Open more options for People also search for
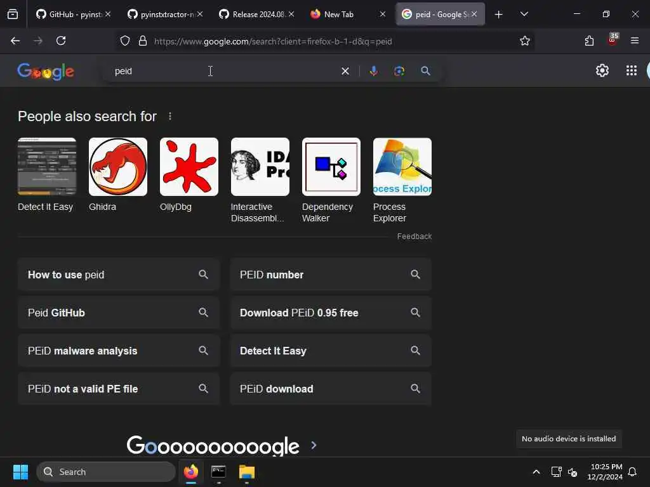 point(170,117)
